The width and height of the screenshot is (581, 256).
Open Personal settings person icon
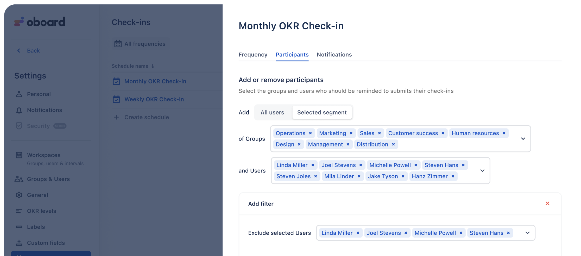tap(19, 94)
